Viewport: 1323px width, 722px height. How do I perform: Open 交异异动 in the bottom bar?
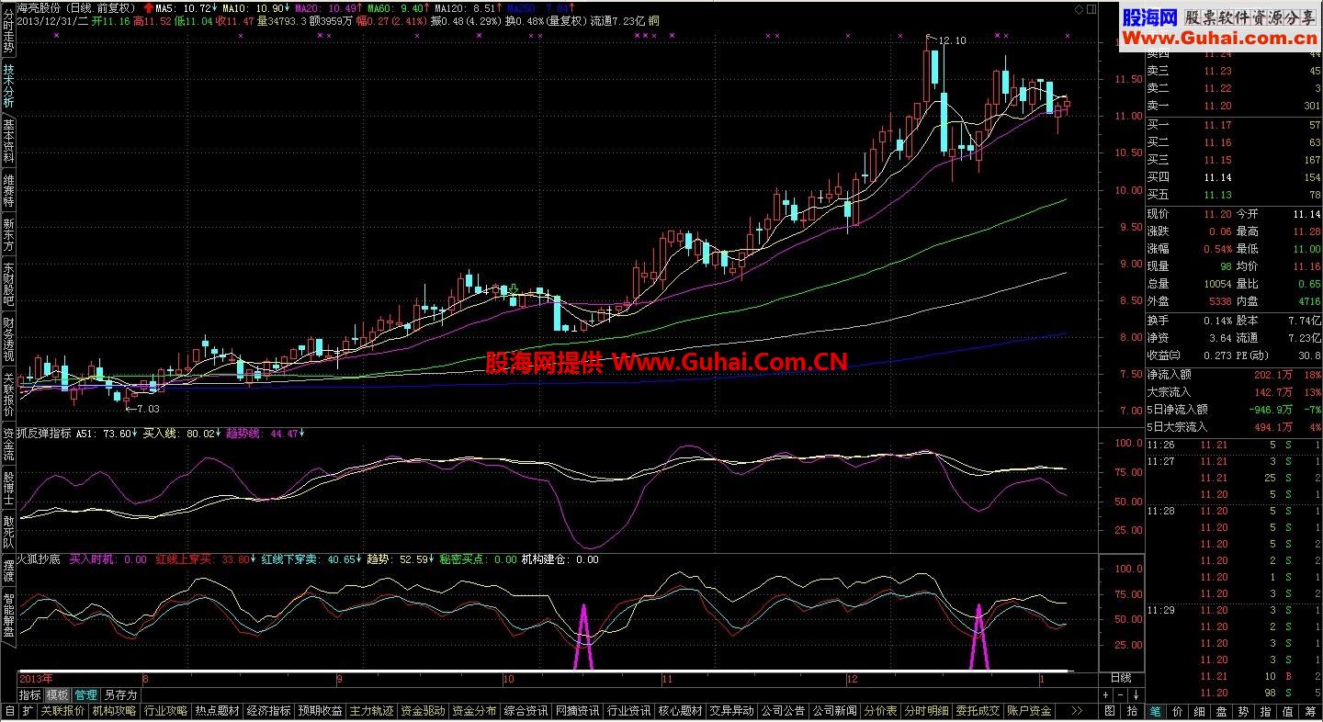(731, 711)
